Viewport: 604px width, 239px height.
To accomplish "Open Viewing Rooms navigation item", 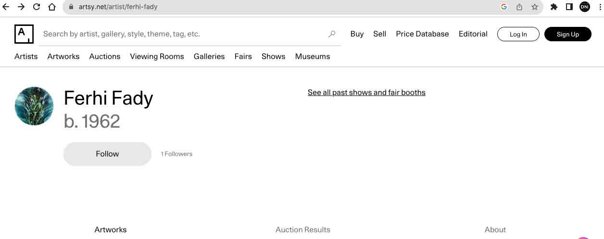I will (157, 56).
